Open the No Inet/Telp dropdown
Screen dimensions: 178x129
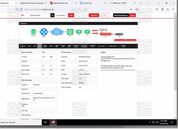point(62,15)
